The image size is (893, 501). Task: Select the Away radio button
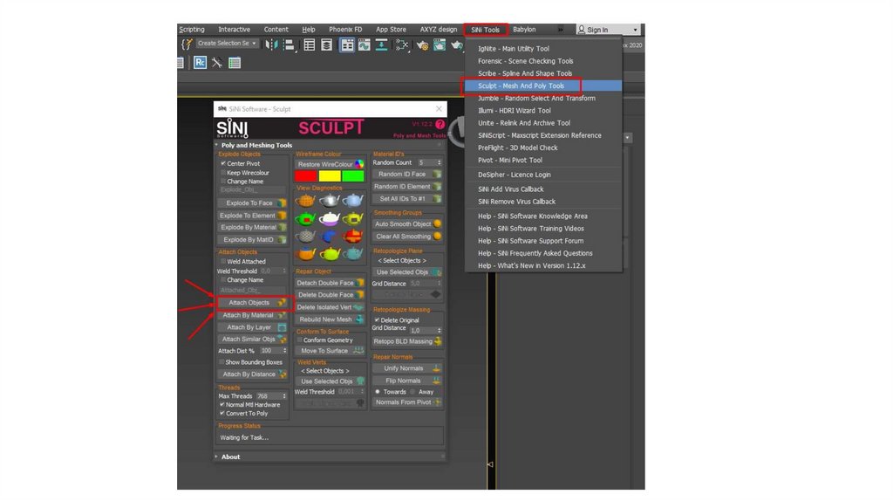pyautogui.click(x=412, y=392)
